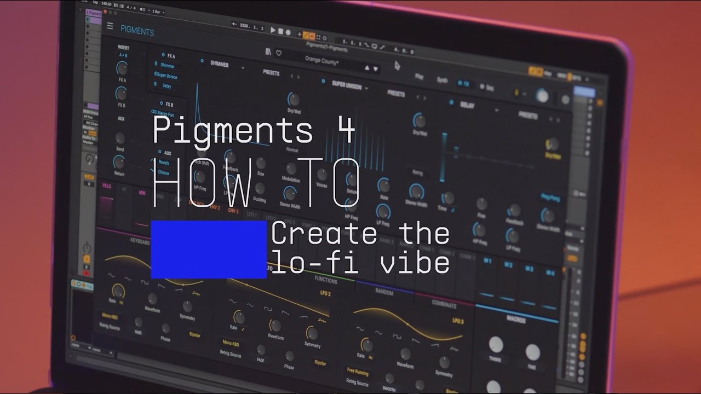Switch to the Play tab
The width and height of the screenshot is (701, 394).
(x=419, y=77)
